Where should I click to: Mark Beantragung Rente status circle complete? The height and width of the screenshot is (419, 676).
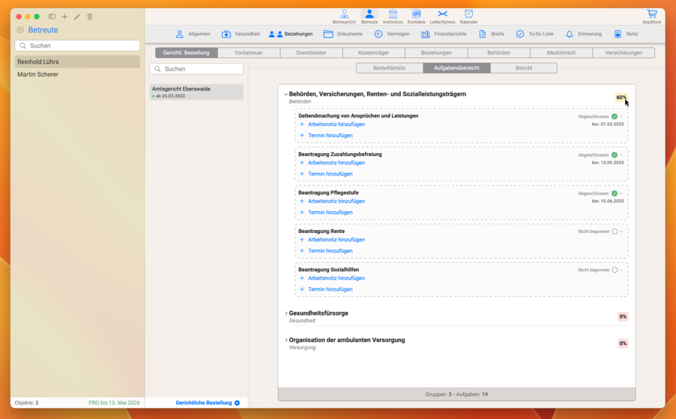click(x=615, y=232)
